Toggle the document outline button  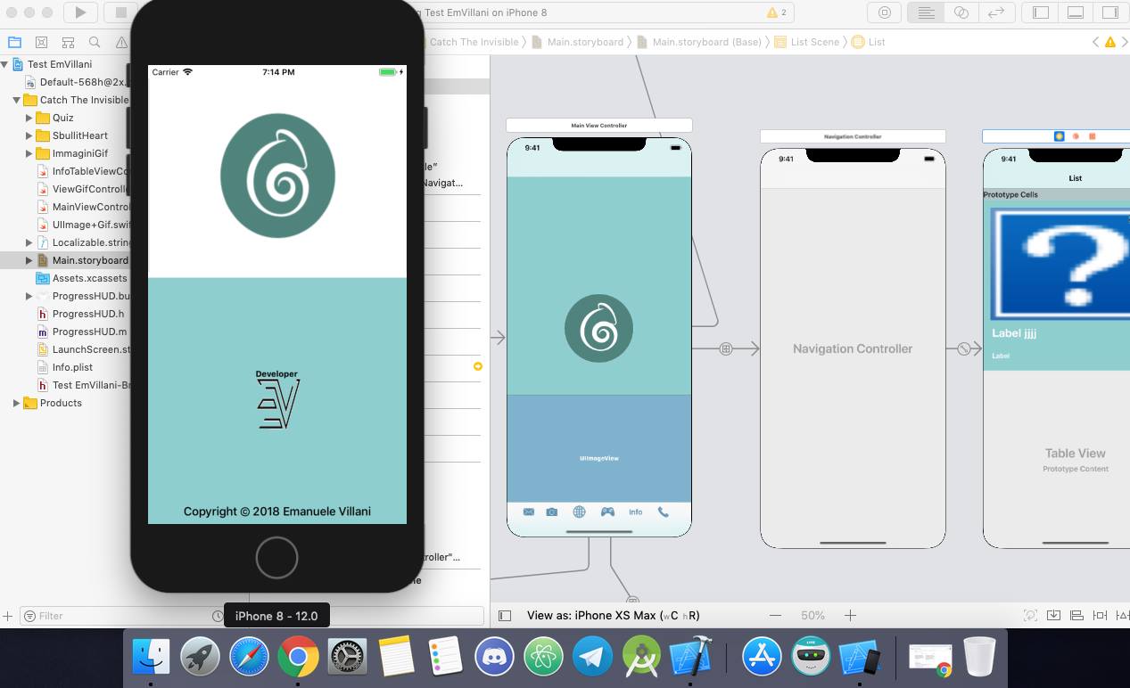[x=505, y=615]
